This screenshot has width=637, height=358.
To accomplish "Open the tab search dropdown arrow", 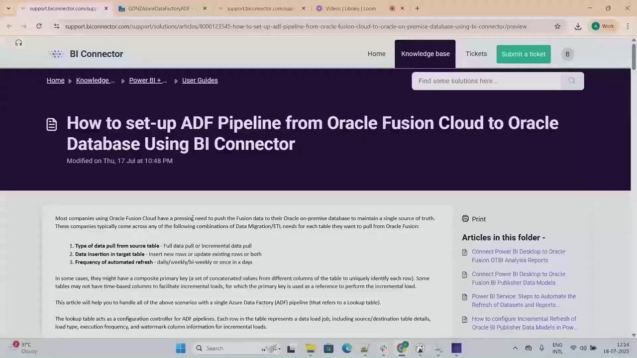I will [8, 8].
